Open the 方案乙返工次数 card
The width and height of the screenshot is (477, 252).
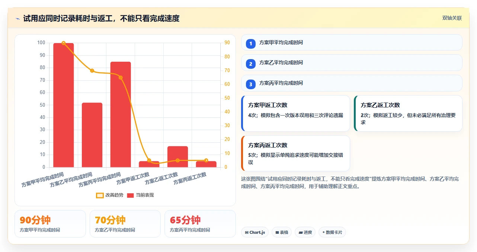pyautogui.click(x=408, y=113)
